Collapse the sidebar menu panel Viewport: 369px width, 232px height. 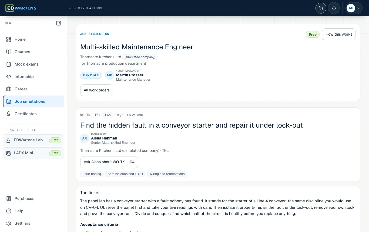(x=59, y=23)
